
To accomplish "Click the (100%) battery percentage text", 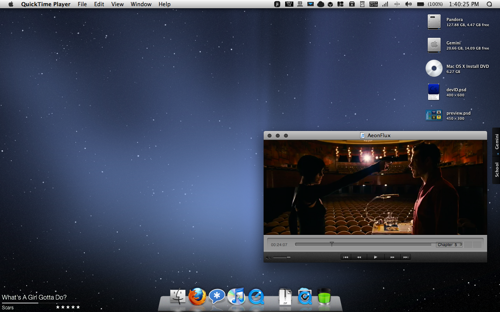I will [x=435, y=4].
